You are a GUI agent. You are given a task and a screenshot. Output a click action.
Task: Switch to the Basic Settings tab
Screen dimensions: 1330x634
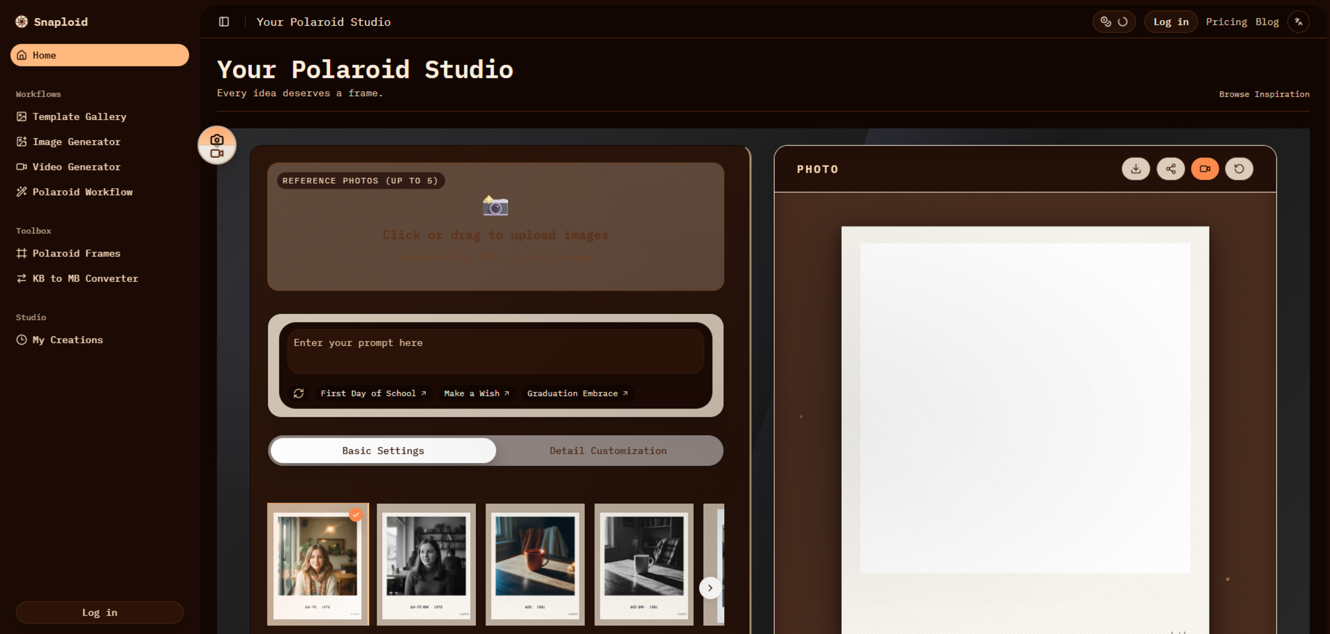[383, 451]
